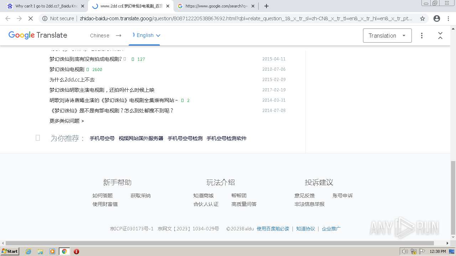Open the question dated 2014-07-08

click(112, 111)
